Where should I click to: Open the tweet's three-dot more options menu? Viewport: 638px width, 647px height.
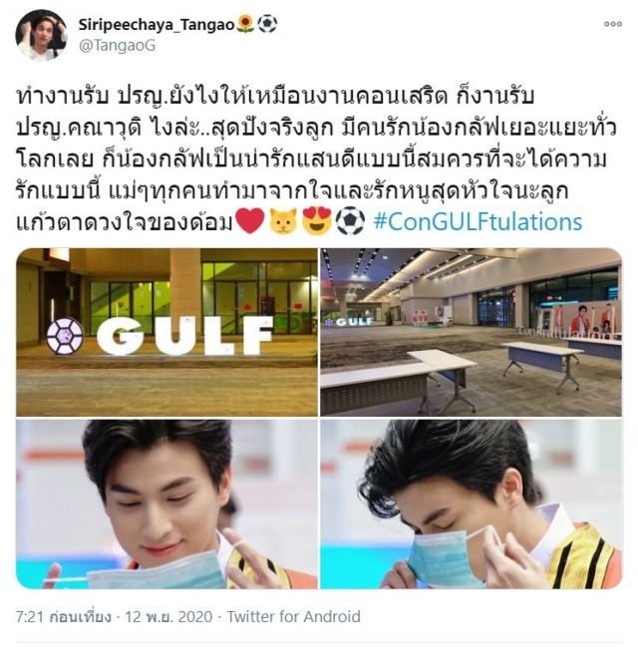(612, 24)
